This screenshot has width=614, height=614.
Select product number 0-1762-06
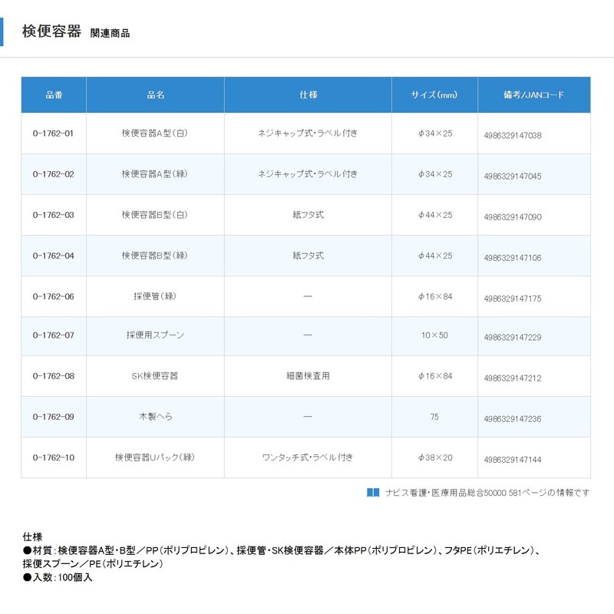click(x=54, y=296)
